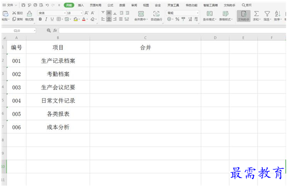Toggle top vertical alignment

[103, 13]
